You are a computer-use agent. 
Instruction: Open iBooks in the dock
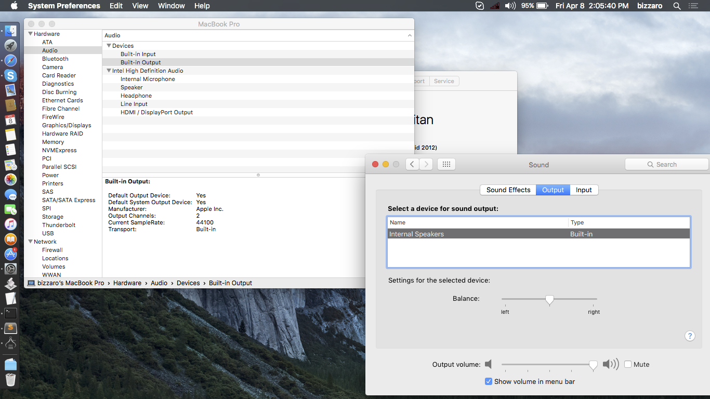click(x=10, y=240)
